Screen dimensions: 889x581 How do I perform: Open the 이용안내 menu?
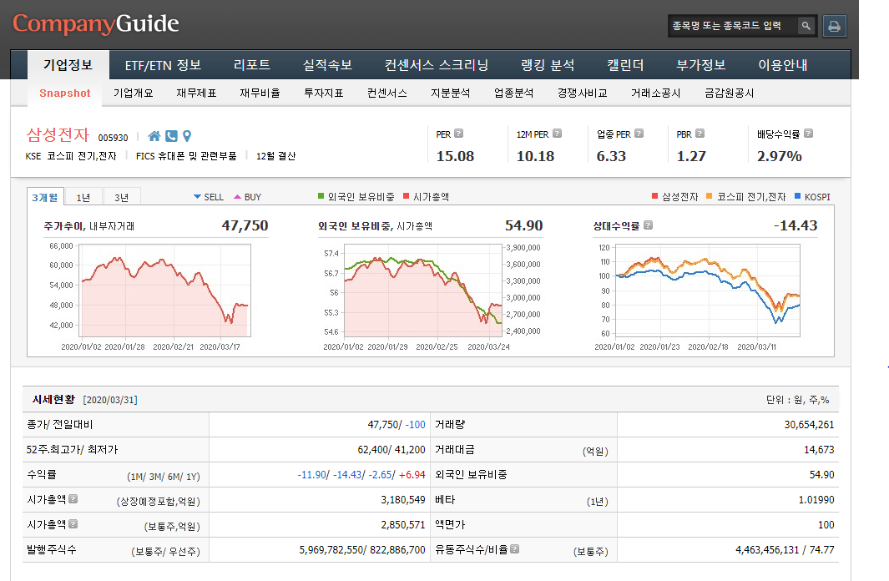click(782, 65)
